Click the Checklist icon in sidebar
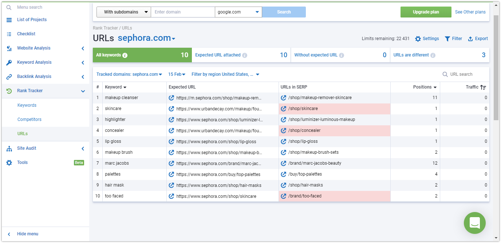This screenshot has height=243, width=501. [x=9, y=34]
